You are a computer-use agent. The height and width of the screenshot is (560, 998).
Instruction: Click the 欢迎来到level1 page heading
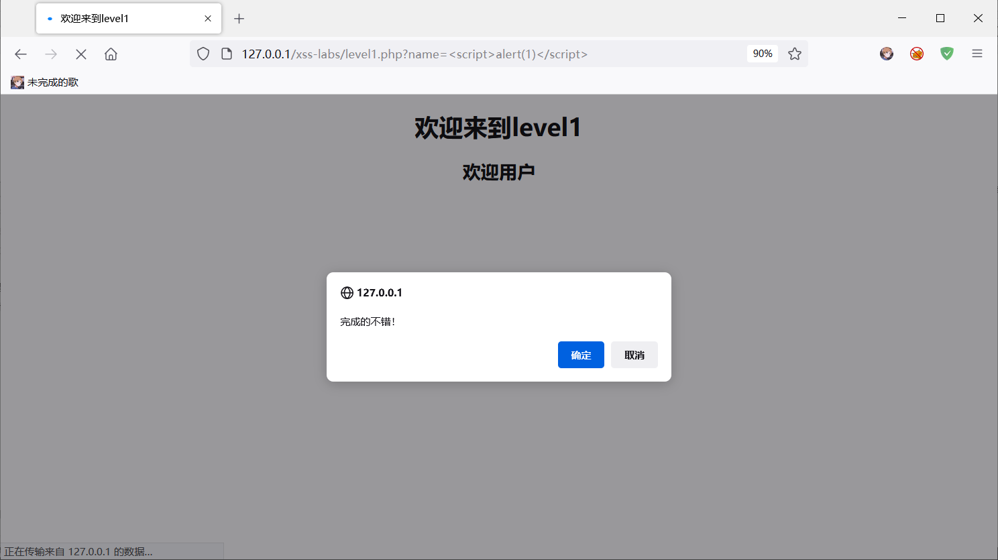point(498,127)
